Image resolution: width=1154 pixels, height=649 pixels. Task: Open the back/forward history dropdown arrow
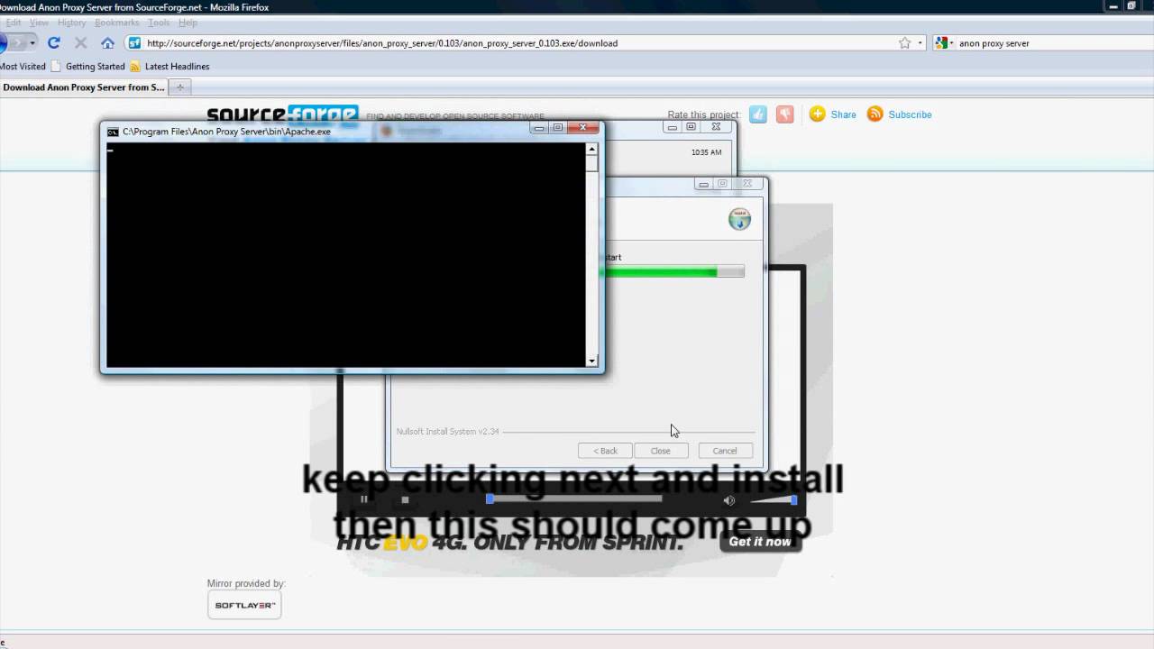[32, 42]
